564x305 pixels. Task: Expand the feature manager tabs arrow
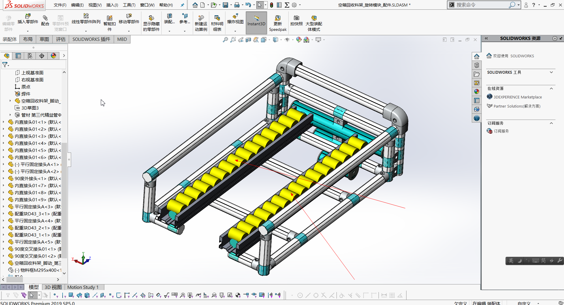64,56
